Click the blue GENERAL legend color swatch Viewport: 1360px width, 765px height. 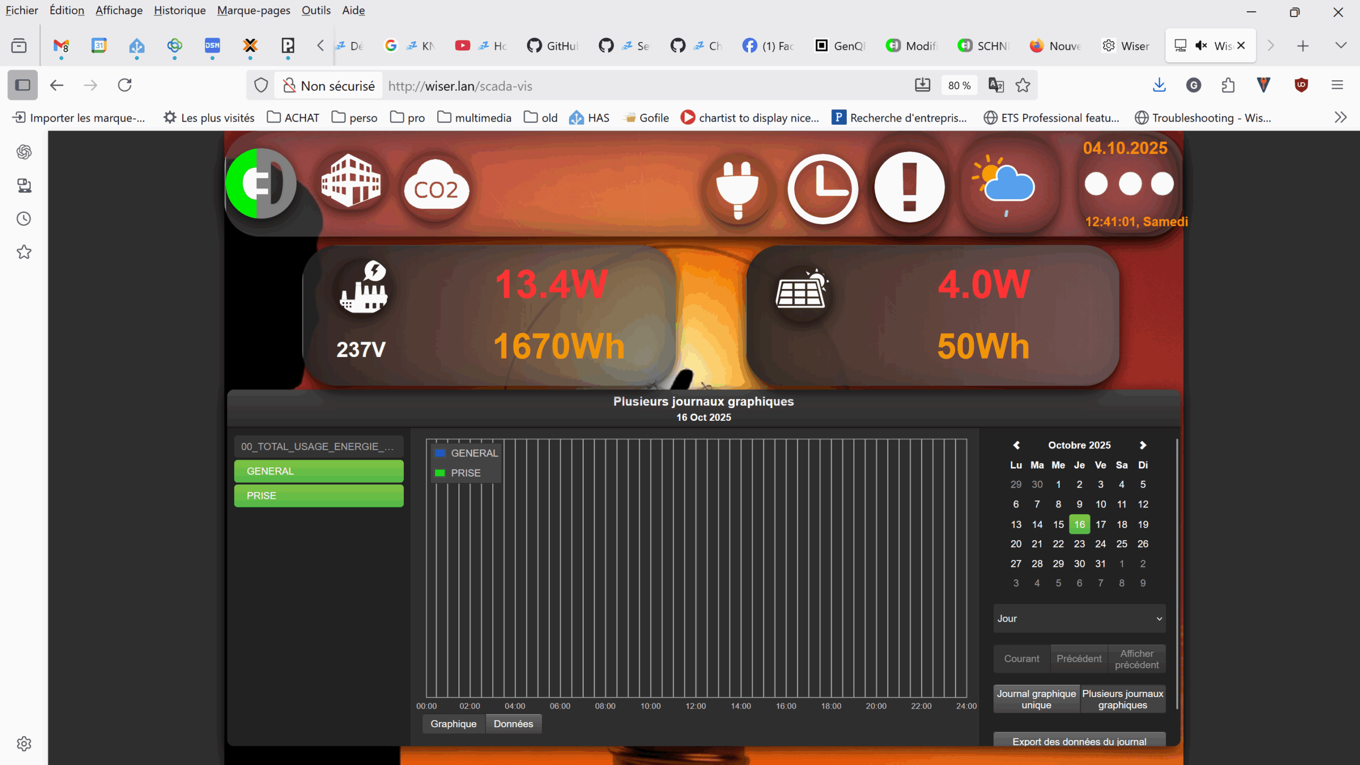tap(440, 453)
